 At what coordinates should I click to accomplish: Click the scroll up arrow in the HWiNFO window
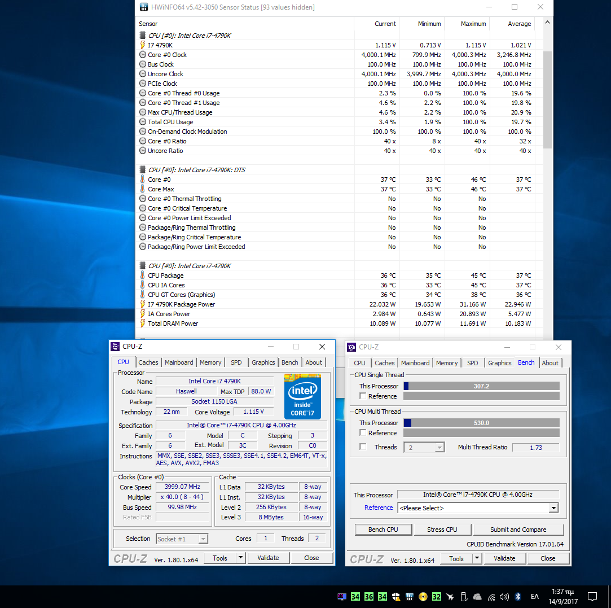pyautogui.click(x=547, y=23)
